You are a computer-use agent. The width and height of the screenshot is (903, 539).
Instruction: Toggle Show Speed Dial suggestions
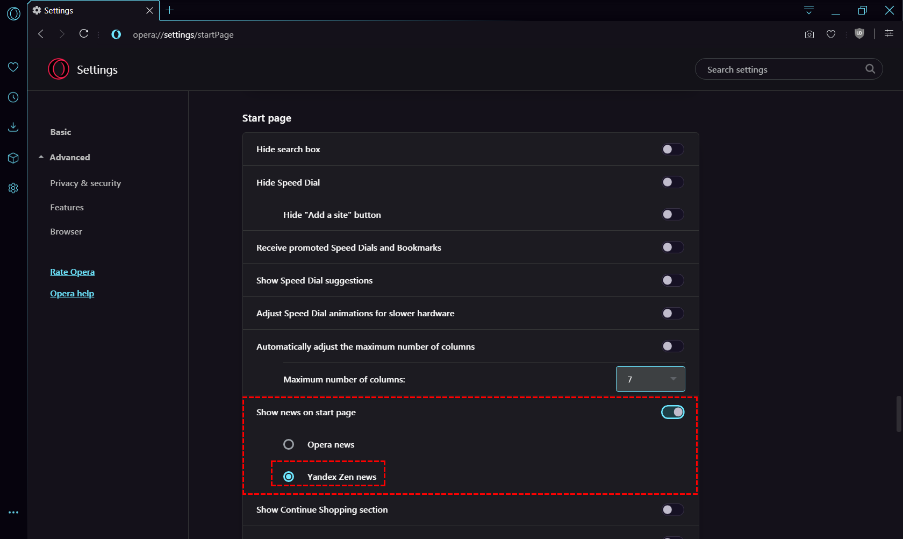coord(672,280)
